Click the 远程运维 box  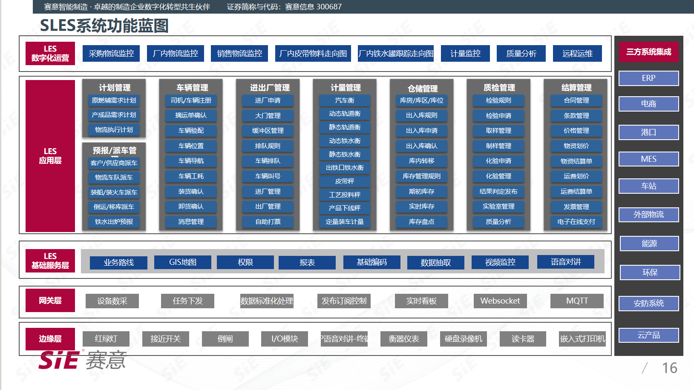[577, 54]
